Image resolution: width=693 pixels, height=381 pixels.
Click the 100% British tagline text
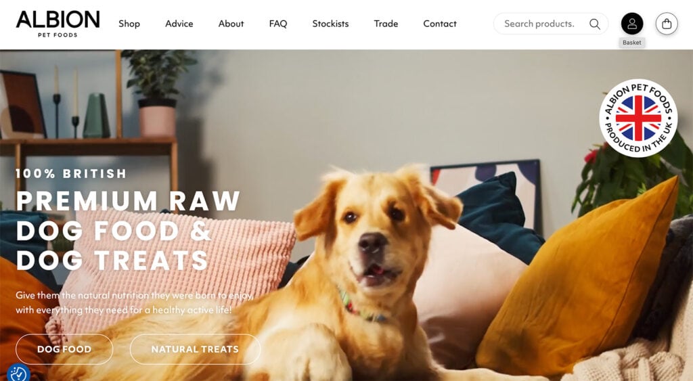pyautogui.click(x=71, y=173)
